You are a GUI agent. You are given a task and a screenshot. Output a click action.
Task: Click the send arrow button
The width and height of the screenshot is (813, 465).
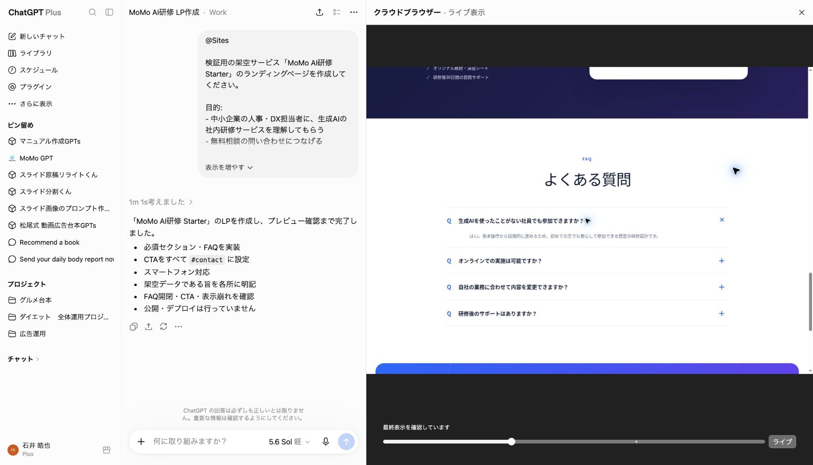pyautogui.click(x=346, y=442)
